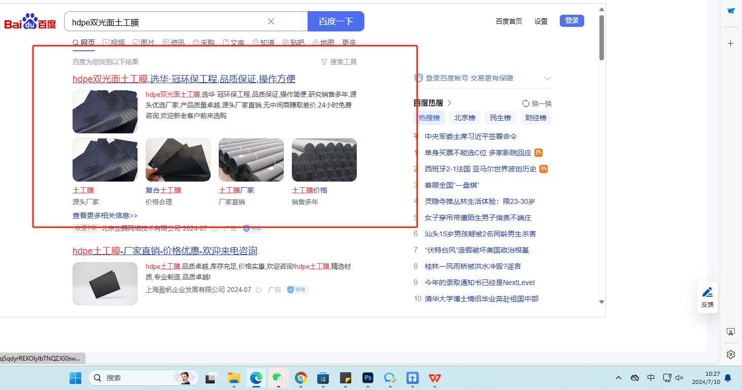
Task: Switch input method via 中 indicator
Action: tap(651, 378)
